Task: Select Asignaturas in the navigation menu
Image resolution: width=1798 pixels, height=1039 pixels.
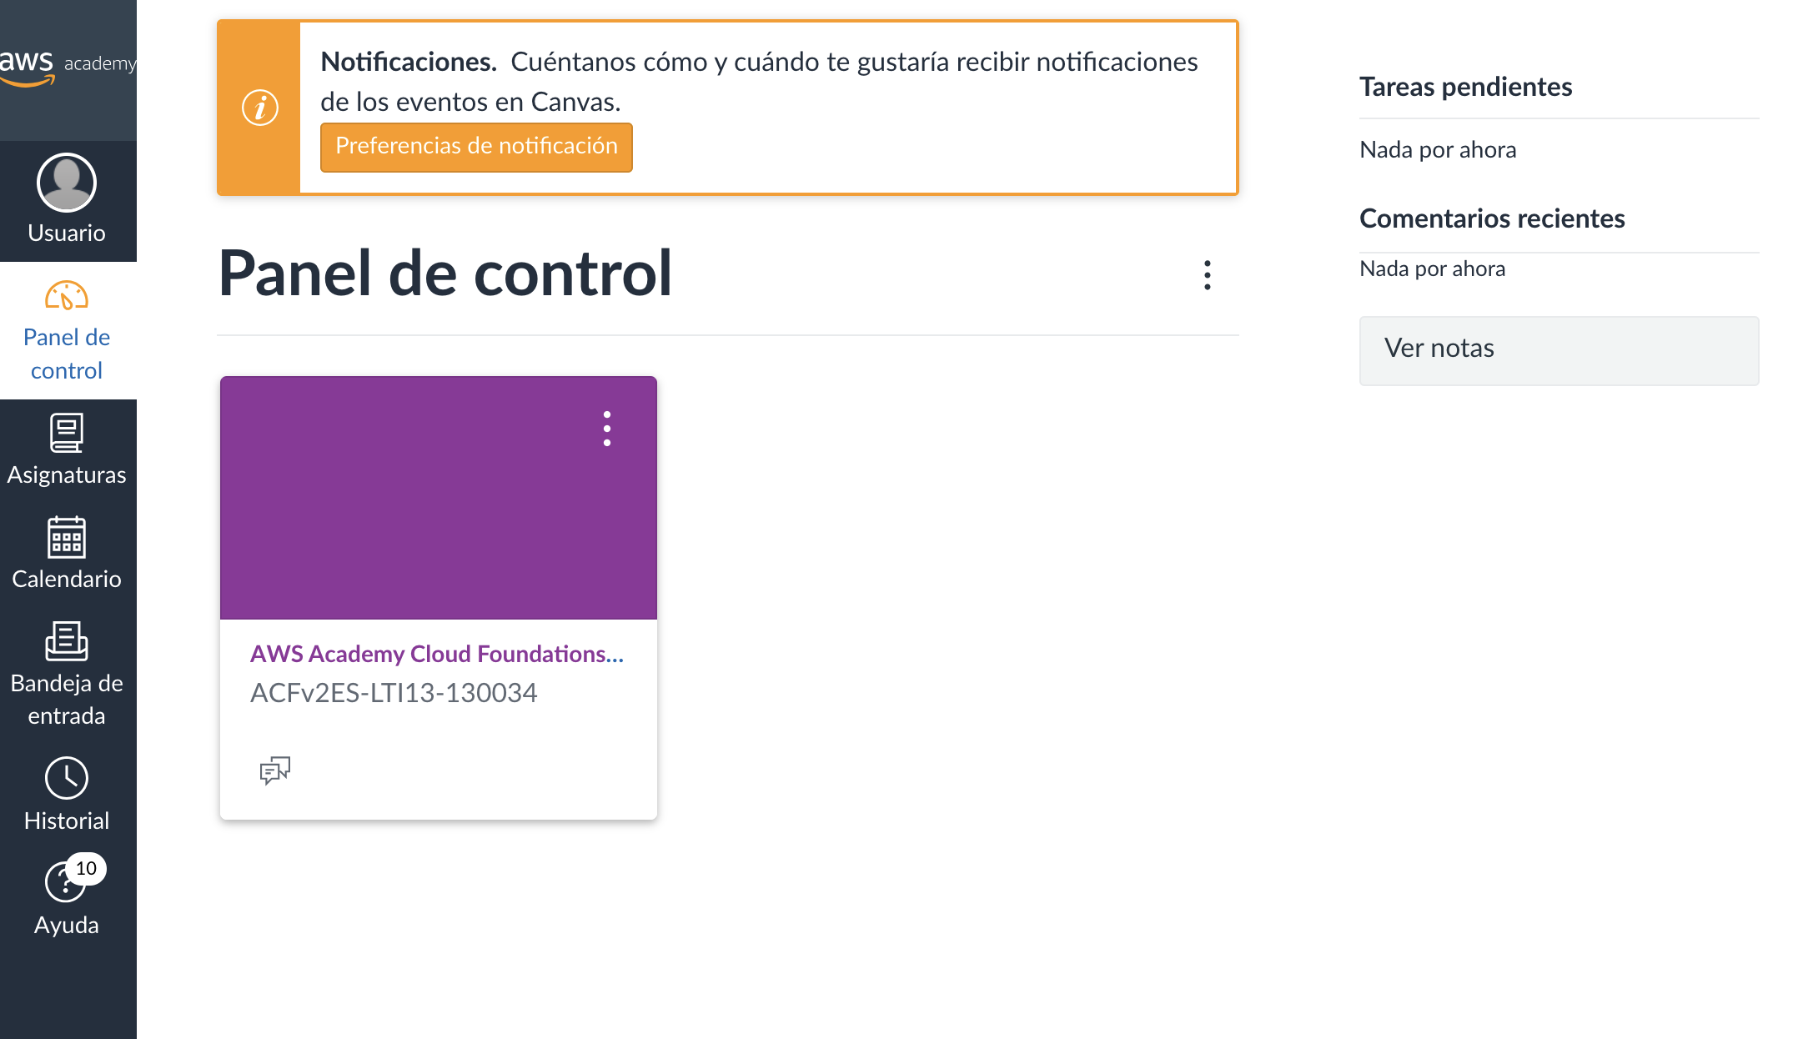Action: click(x=67, y=475)
